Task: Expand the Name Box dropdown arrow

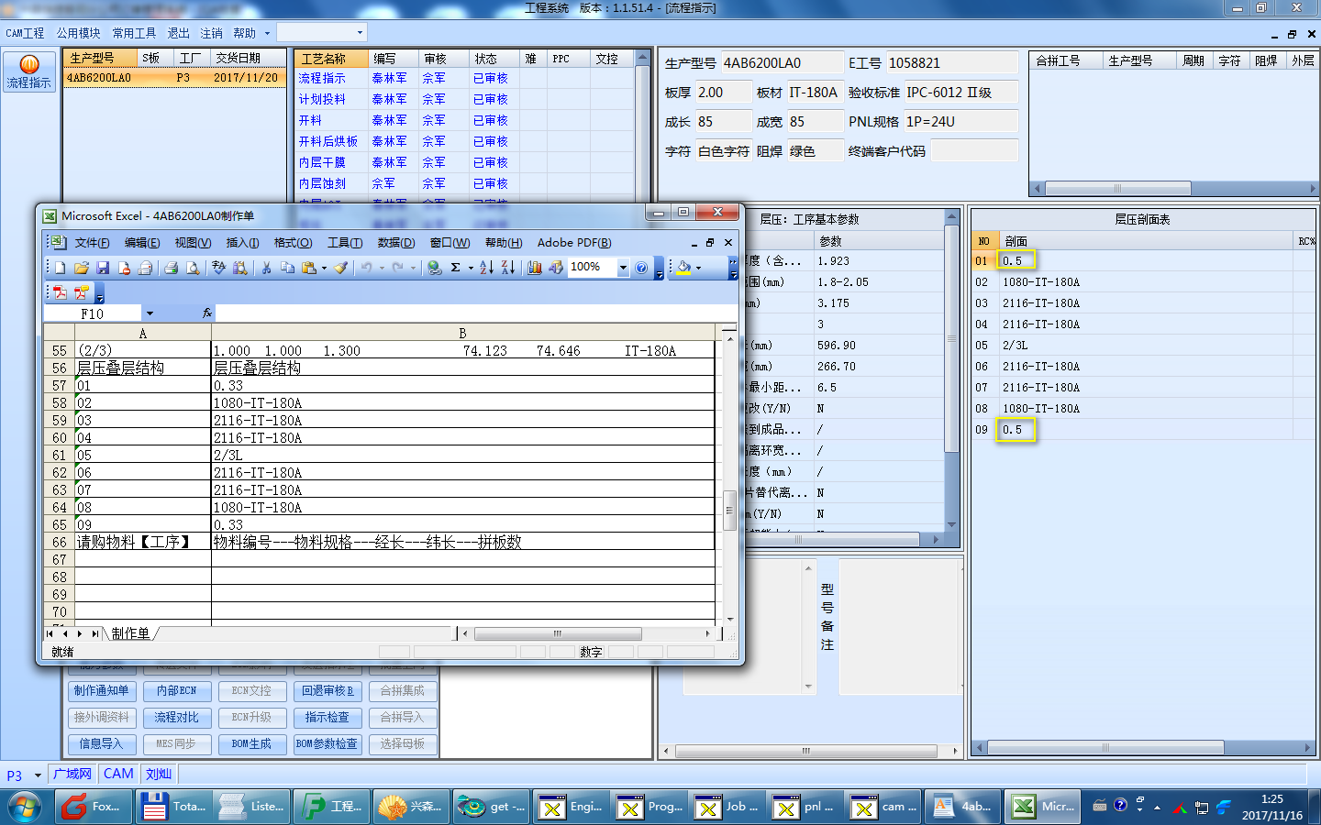Action: tap(150, 313)
